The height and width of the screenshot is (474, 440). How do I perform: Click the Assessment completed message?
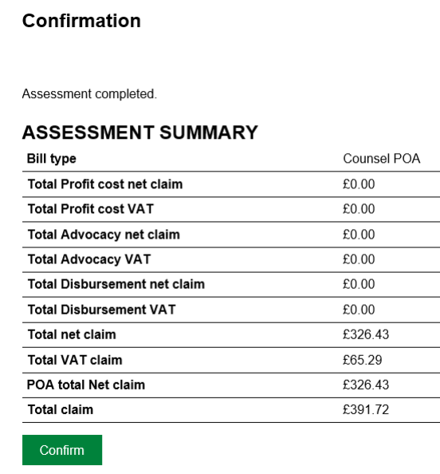[89, 93]
